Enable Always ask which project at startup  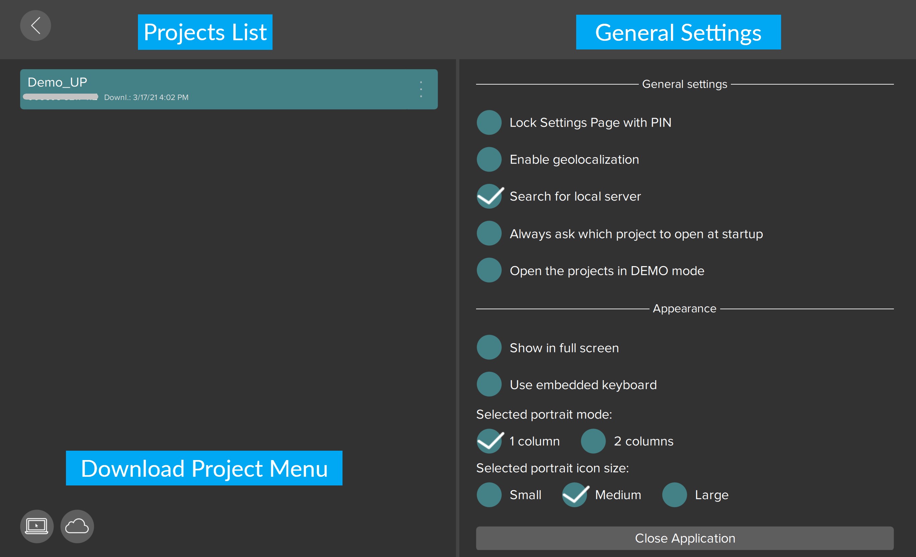pos(489,234)
